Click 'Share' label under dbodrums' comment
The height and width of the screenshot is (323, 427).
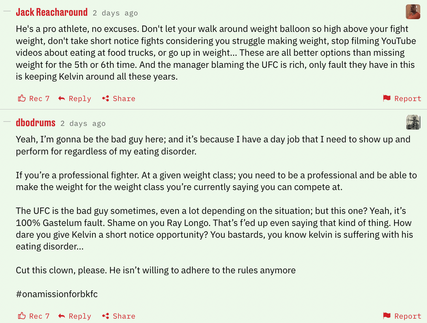click(x=124, y=316)
